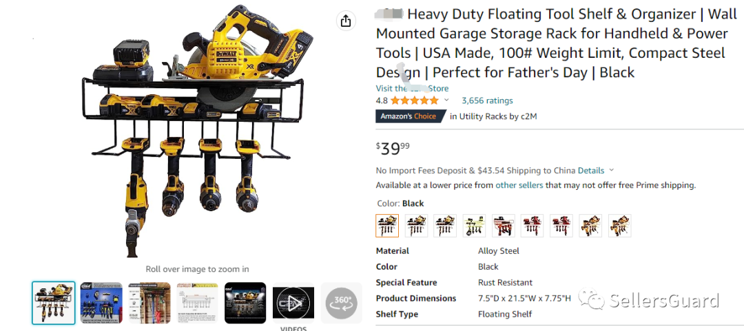Click the Amazon's Choice badge
Image resolution: width=744 pixels, height=331 pixels.
click(409, 116)
